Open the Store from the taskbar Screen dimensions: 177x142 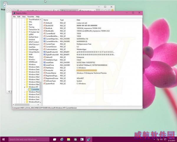click(x=75, y=139)
